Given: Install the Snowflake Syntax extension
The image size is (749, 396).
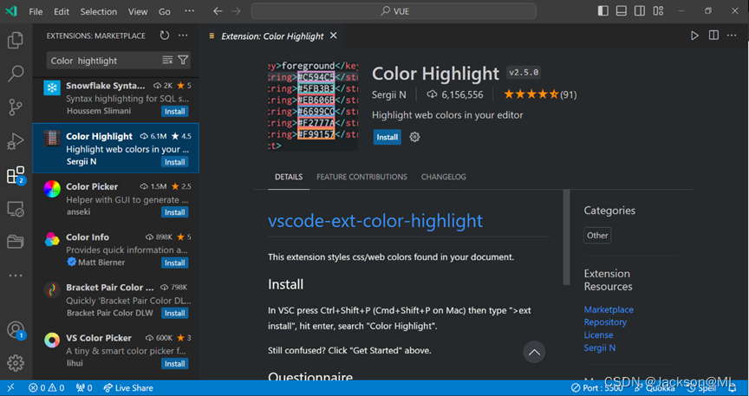Looking at the screenshot, I should click(x=175, y=111).
